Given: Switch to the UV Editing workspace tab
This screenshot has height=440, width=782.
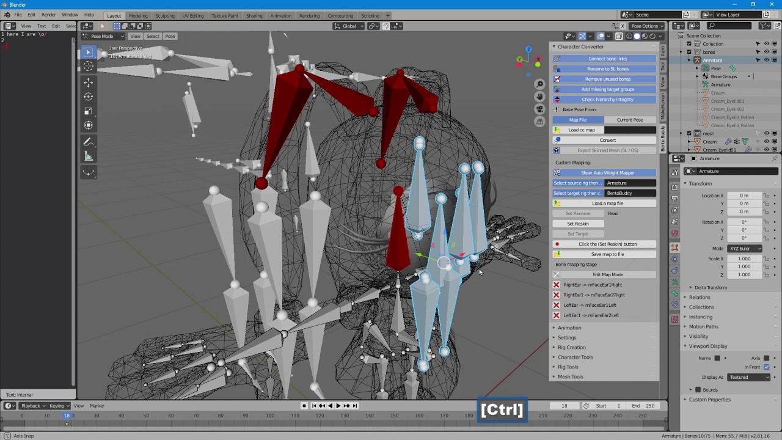Looking at the screenshot, I should [192, 16].
